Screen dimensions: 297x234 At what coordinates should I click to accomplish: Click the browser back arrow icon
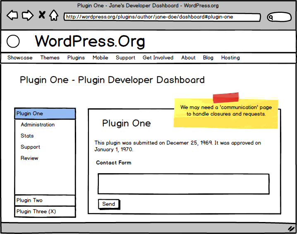(12, 16)
